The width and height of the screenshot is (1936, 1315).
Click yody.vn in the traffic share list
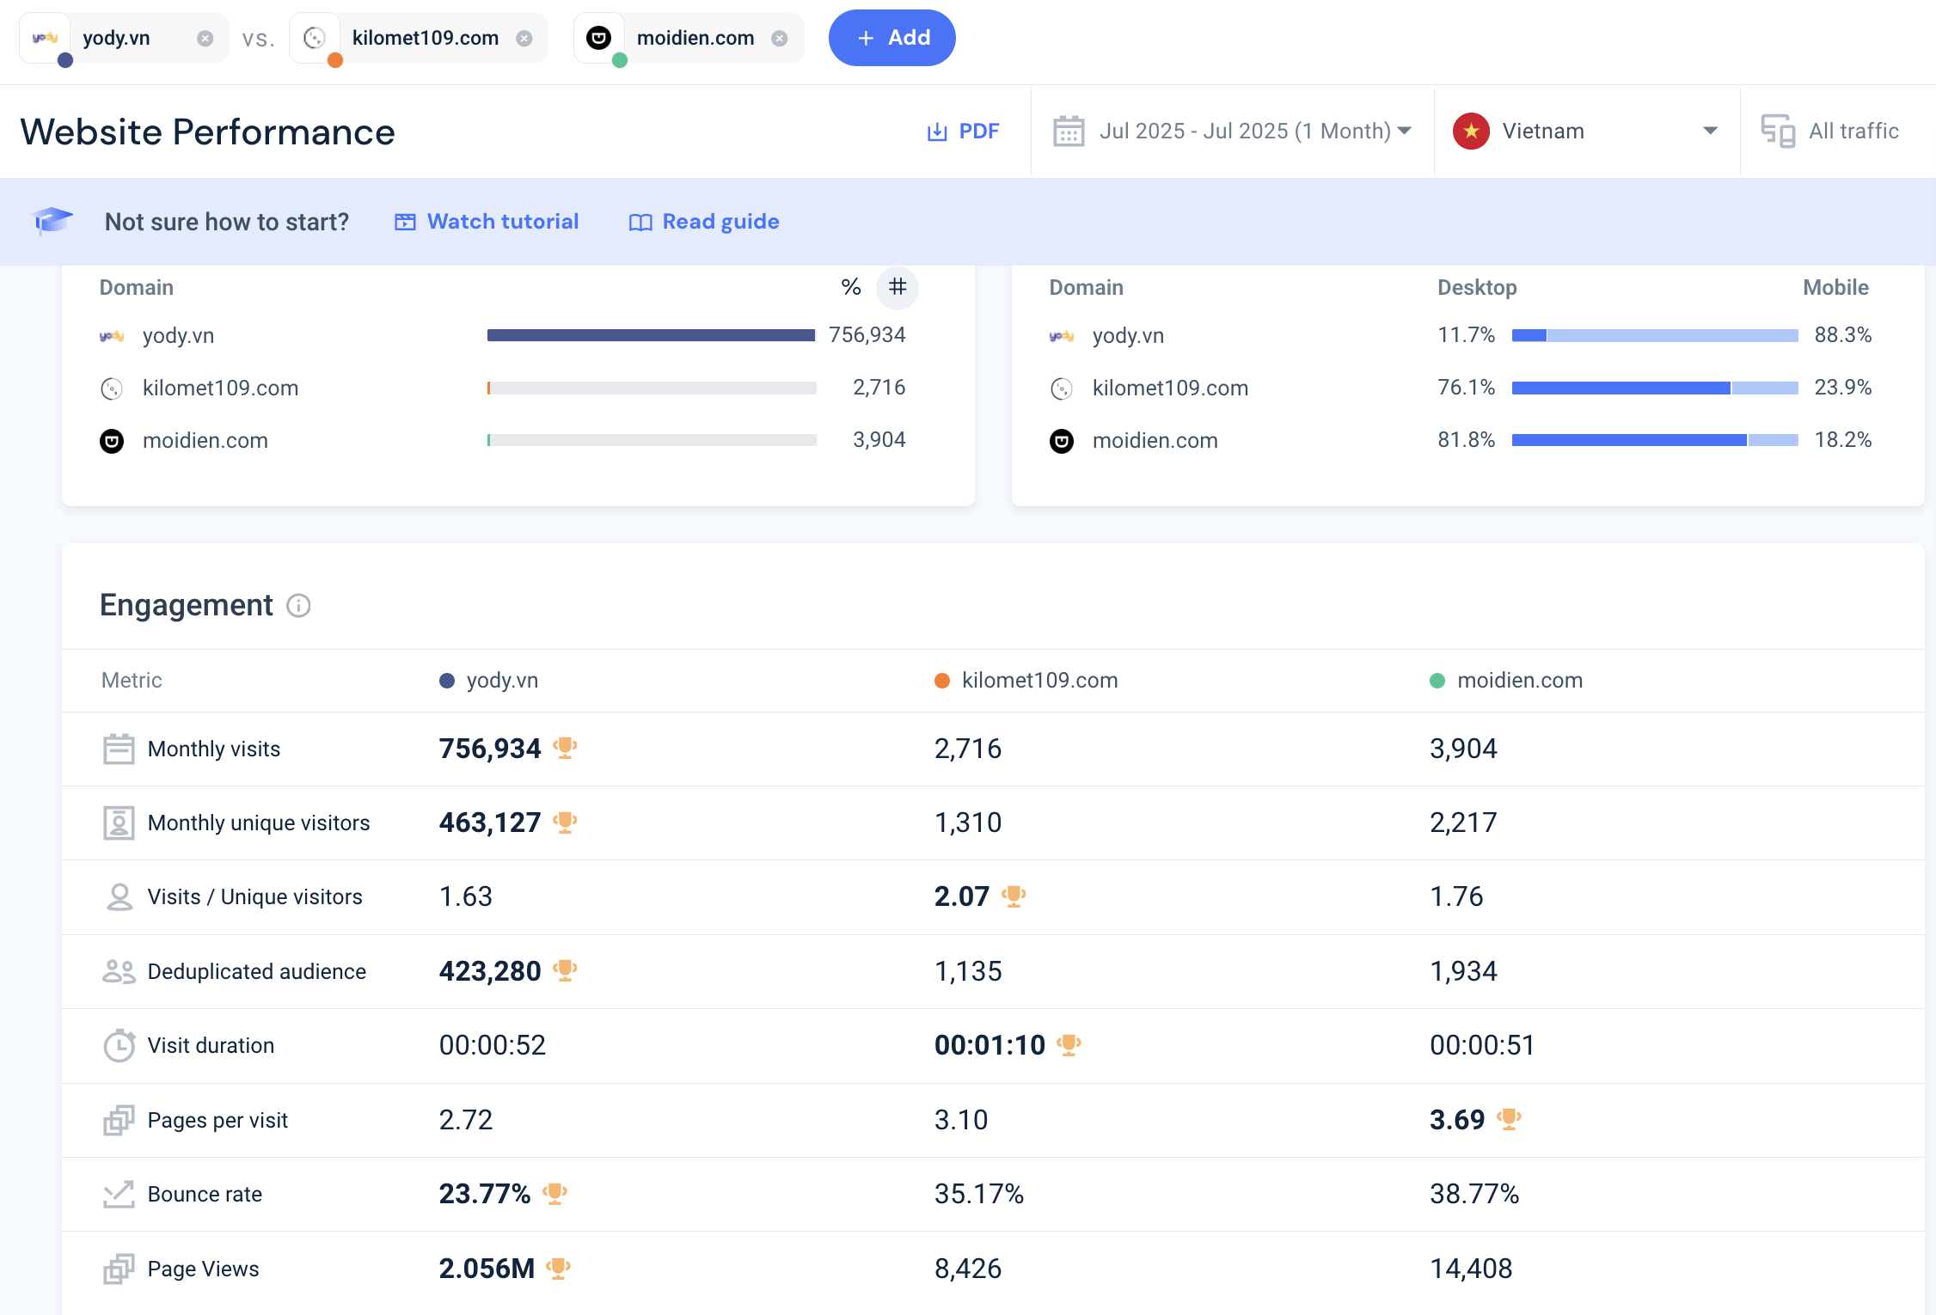(x=178, y=335)
